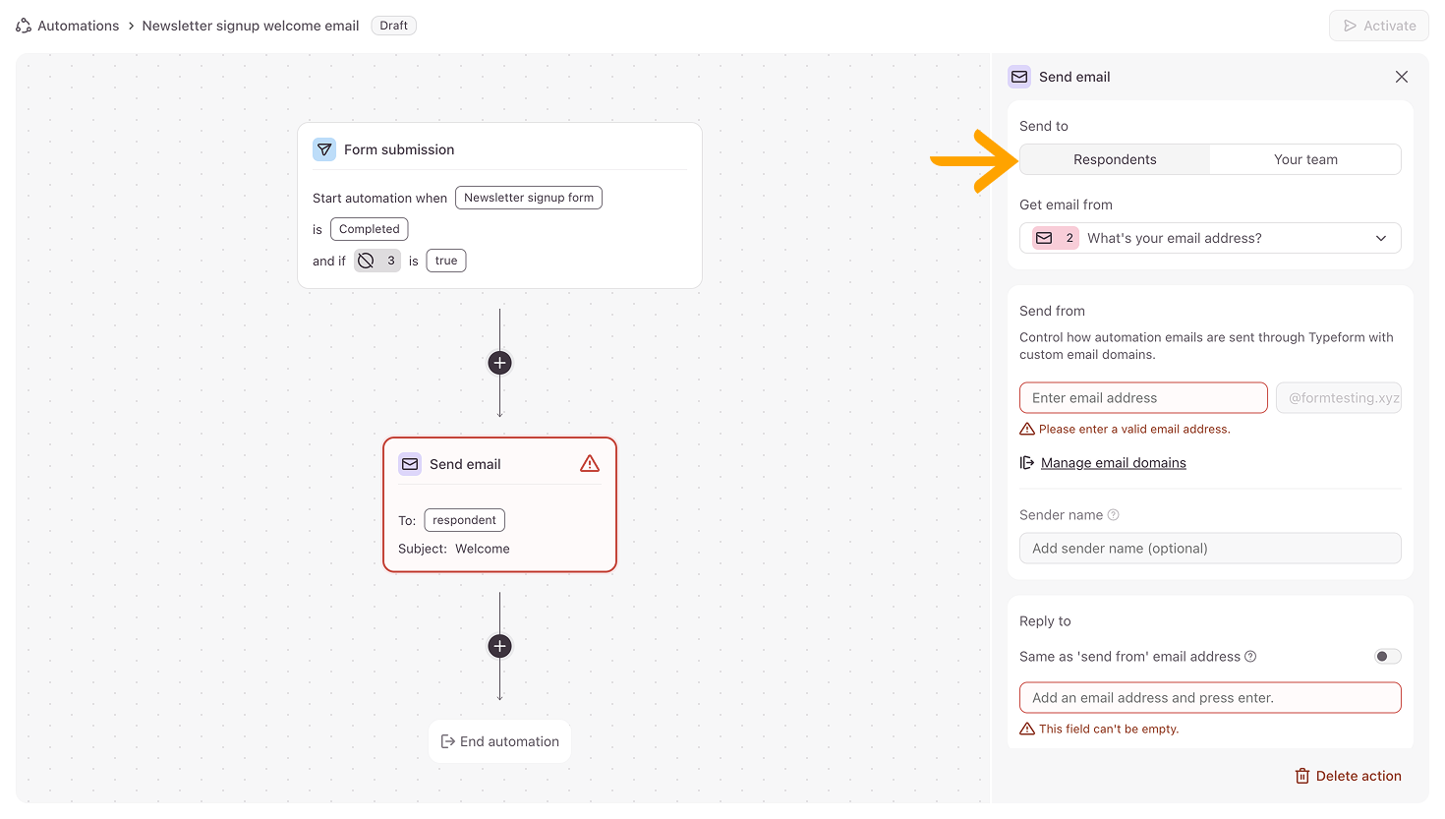Image resolution: width=1445 pixels, height=819 pixels.
Task: Click the Automations icon in breadcrumb
Action: tap(24, 26)
